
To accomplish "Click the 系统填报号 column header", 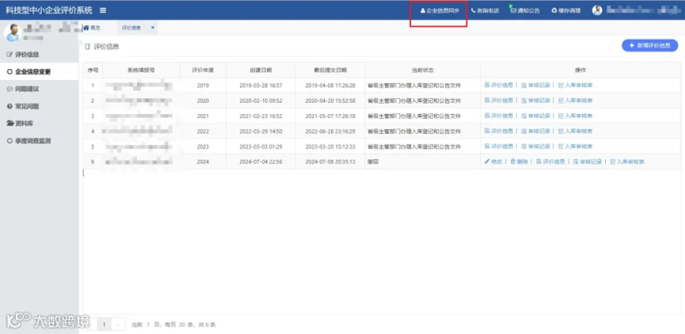I will pos(141,70).
